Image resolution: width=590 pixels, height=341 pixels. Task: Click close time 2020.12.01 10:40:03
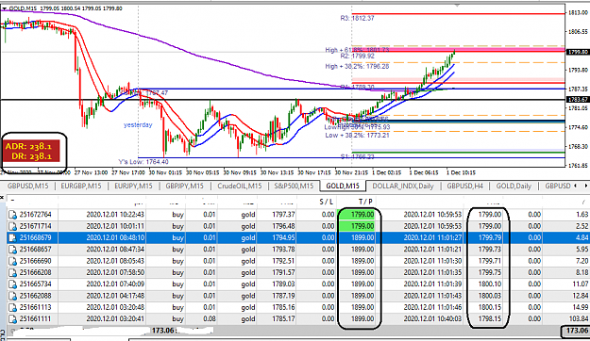tap(432, 319)
